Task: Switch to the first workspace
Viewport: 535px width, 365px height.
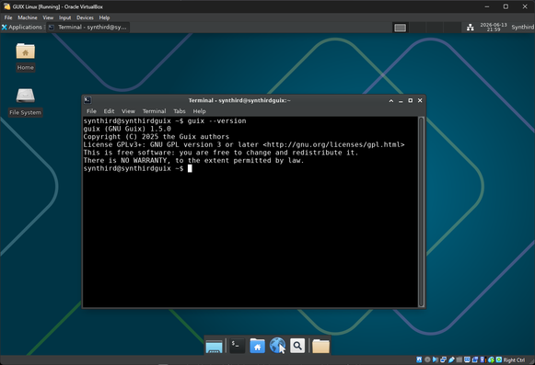Action: point(400,28)
